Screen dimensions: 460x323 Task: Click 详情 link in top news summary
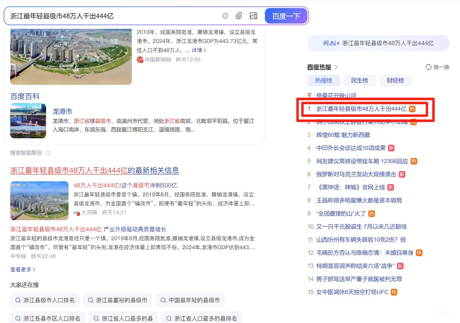(x=199, y=50)
